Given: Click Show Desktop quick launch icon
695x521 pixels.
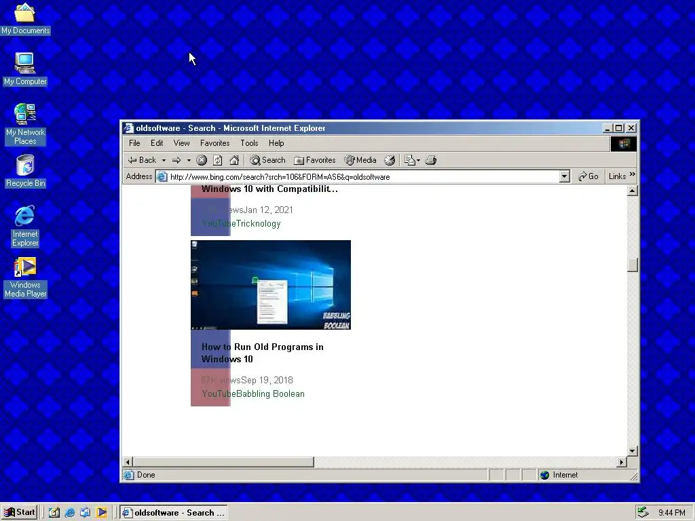Looking at the screenshot, I should [x=54, y=513].
